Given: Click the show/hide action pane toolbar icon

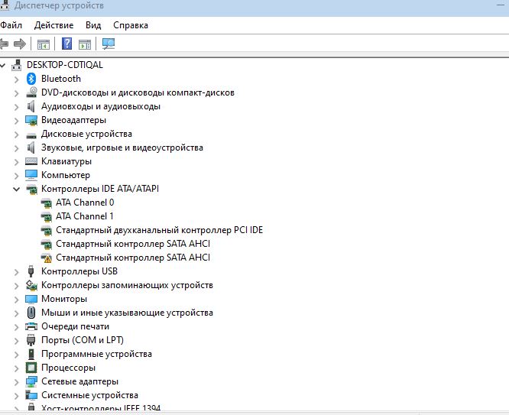Looking at the screenshot, I should tap(85, 44).
